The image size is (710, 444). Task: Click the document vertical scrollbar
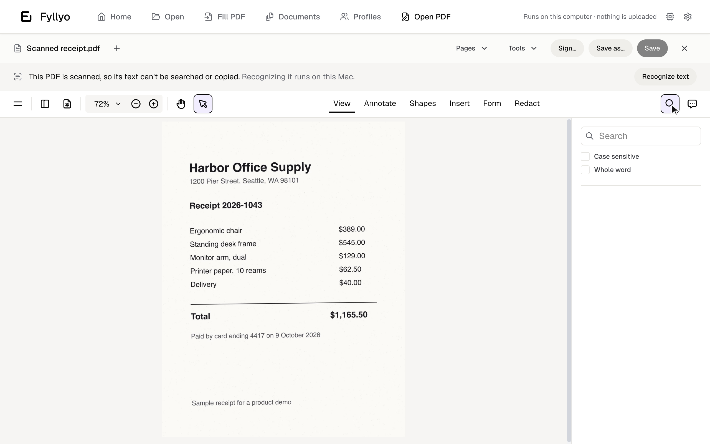569,281
